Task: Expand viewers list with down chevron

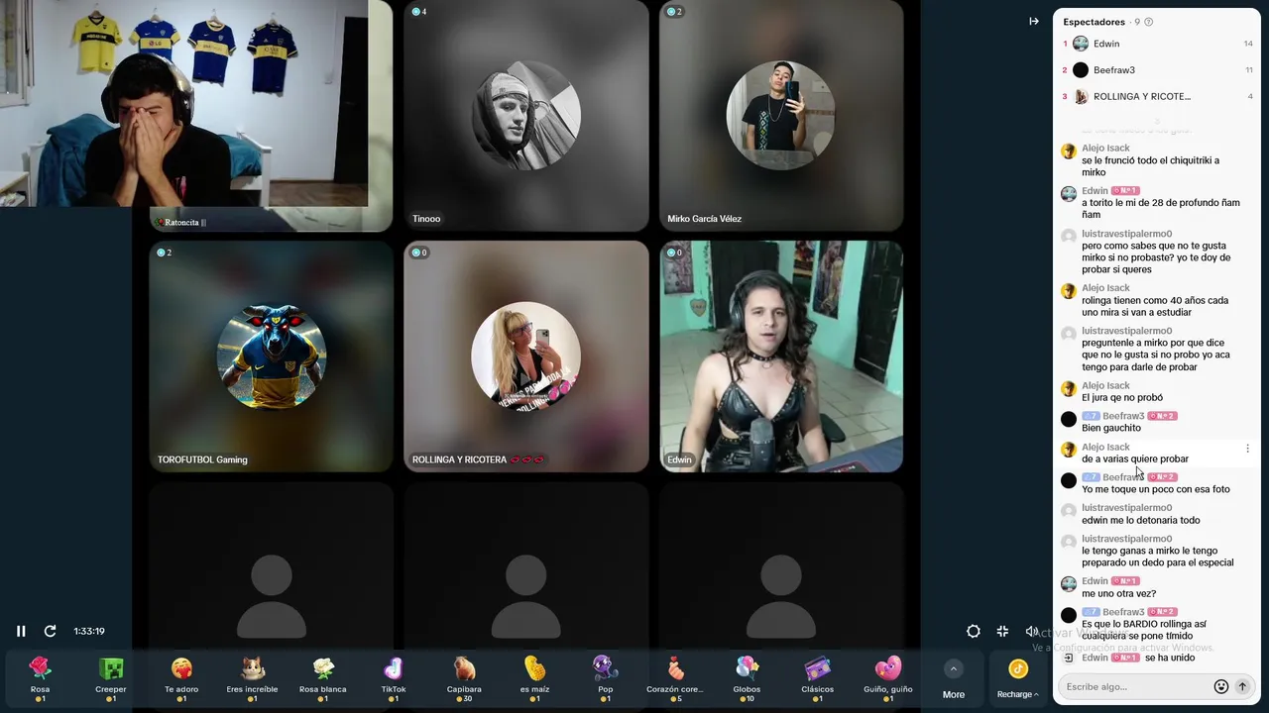Action: click(1157, 121)
